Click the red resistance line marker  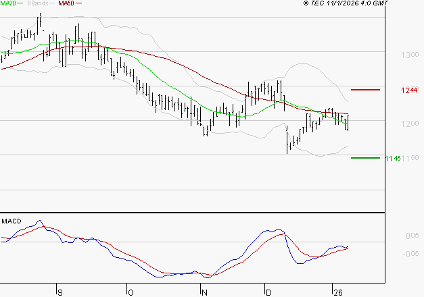(x=365, y=90)
